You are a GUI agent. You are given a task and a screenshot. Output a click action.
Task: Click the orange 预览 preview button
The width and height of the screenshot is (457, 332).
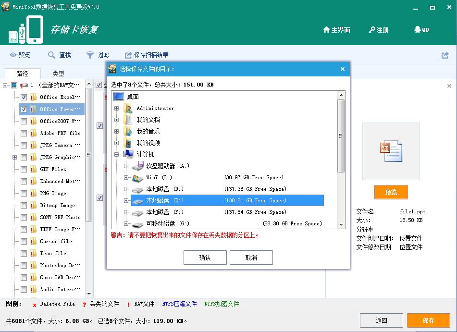(x=391, y=192)
